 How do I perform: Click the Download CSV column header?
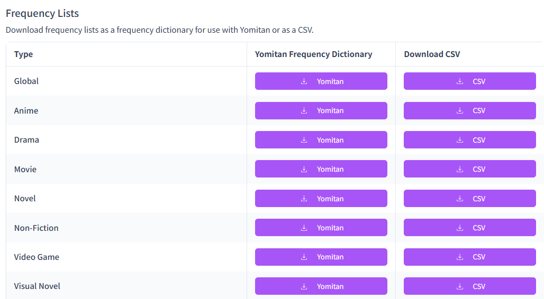pyautogui.click(x=432, y=54)
